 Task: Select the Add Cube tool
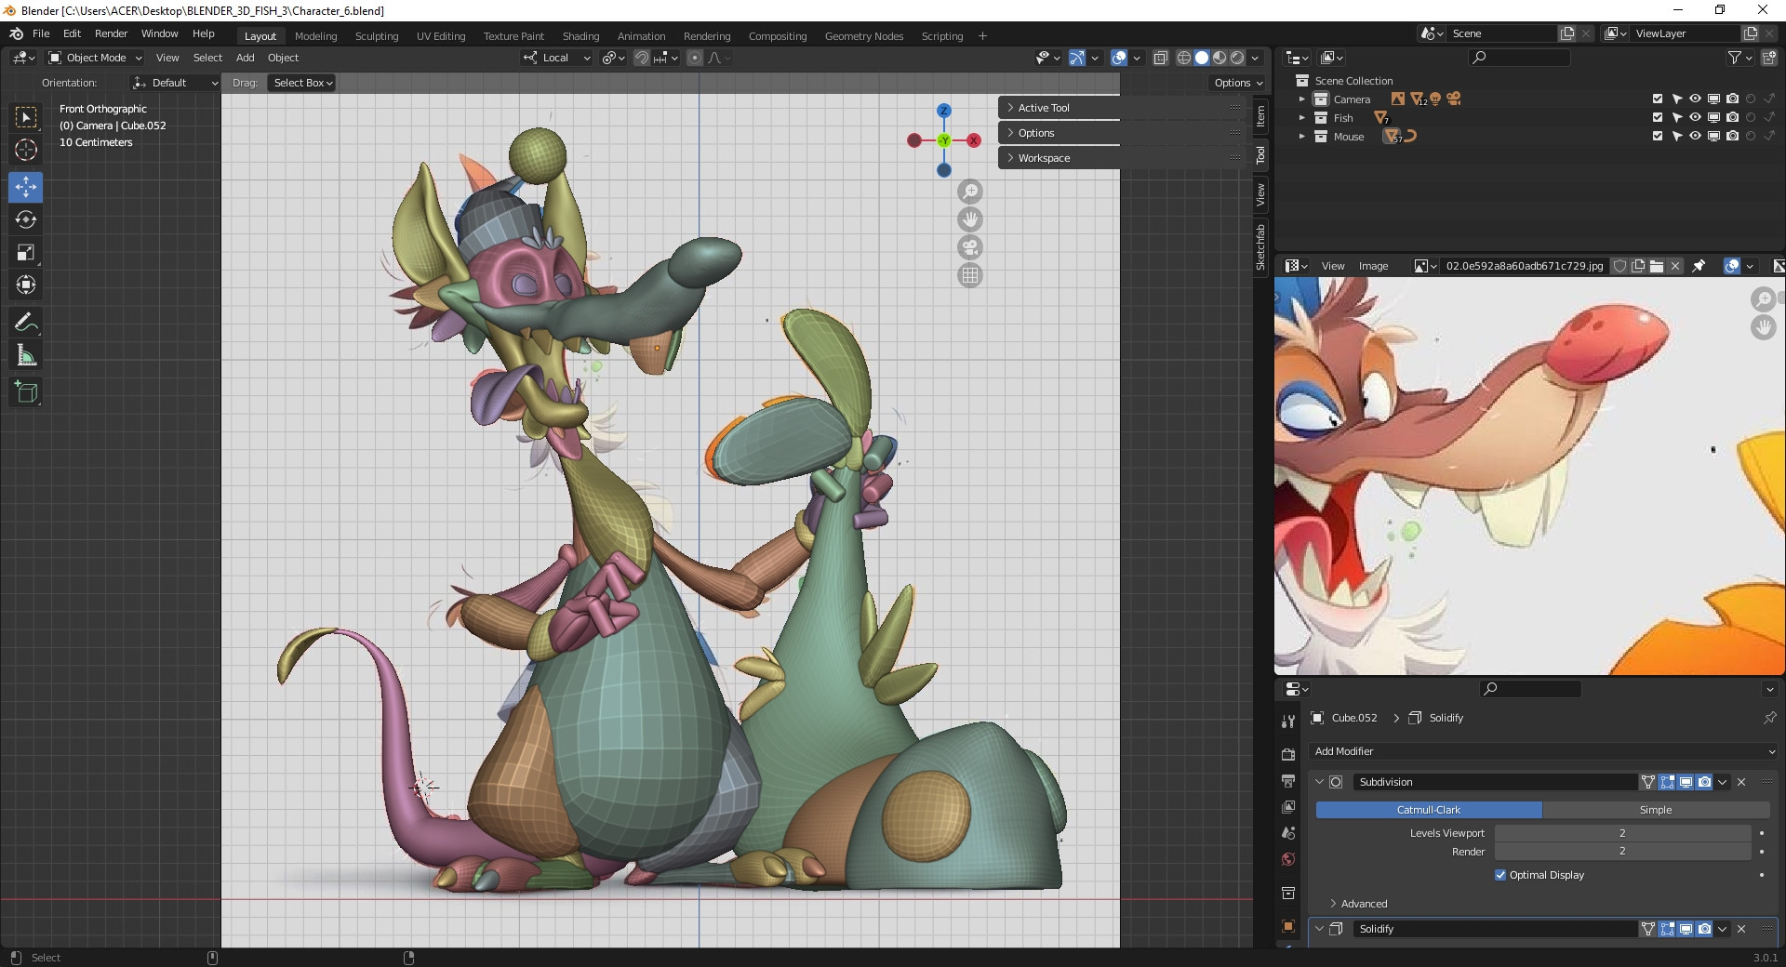coord(26,392)
